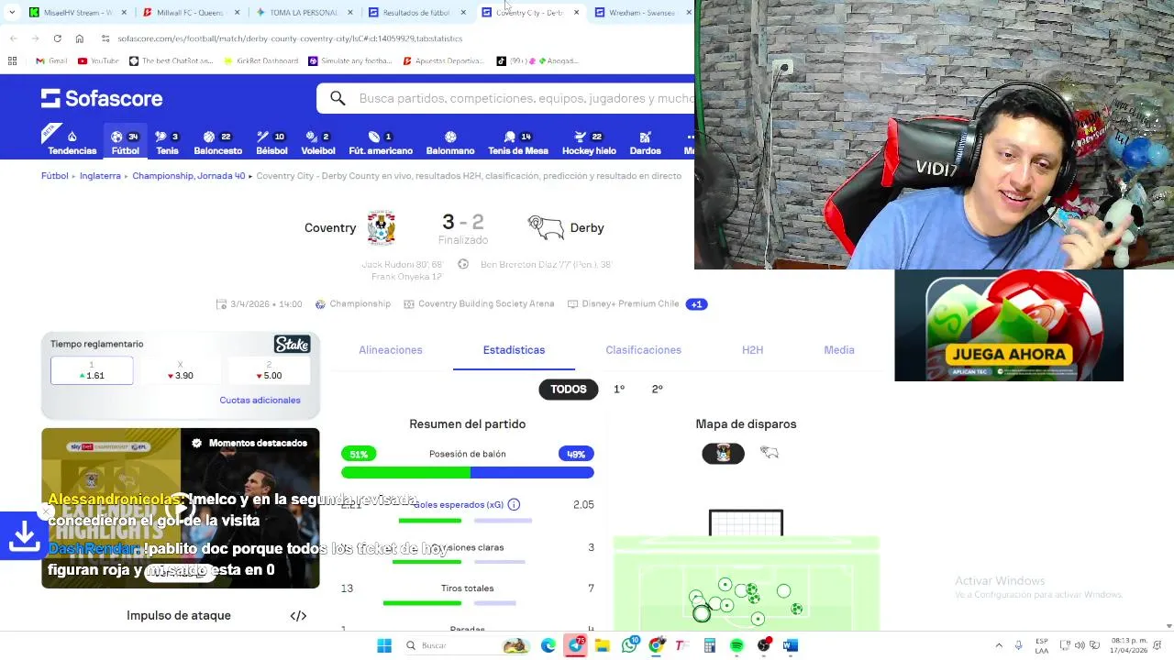Switch to Wrexham - Swansea browser tab
The image size is (1174, 660).
641,12
